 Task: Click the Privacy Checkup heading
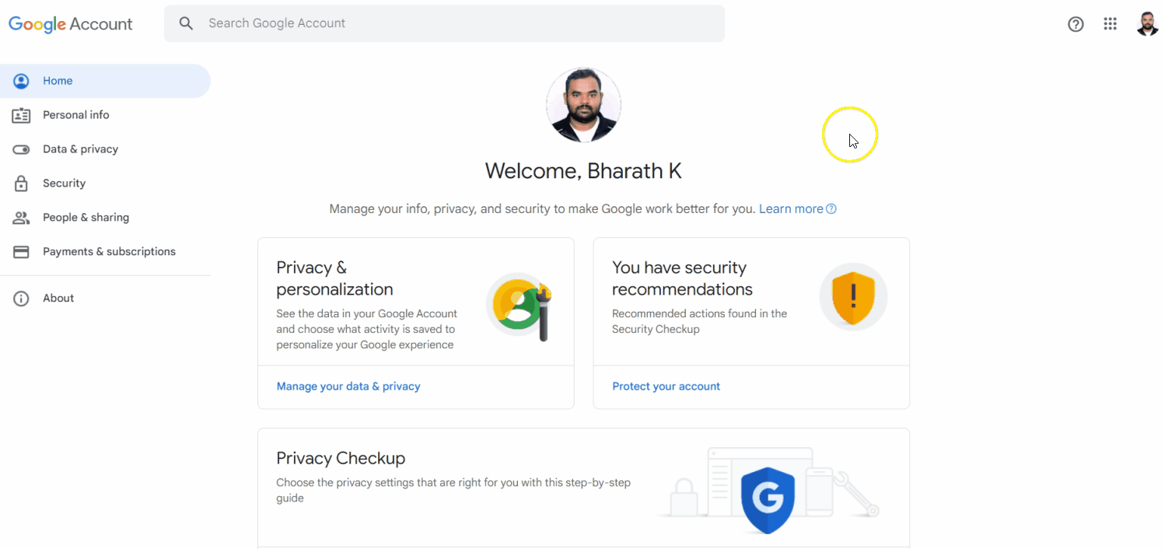pos(341,458)
